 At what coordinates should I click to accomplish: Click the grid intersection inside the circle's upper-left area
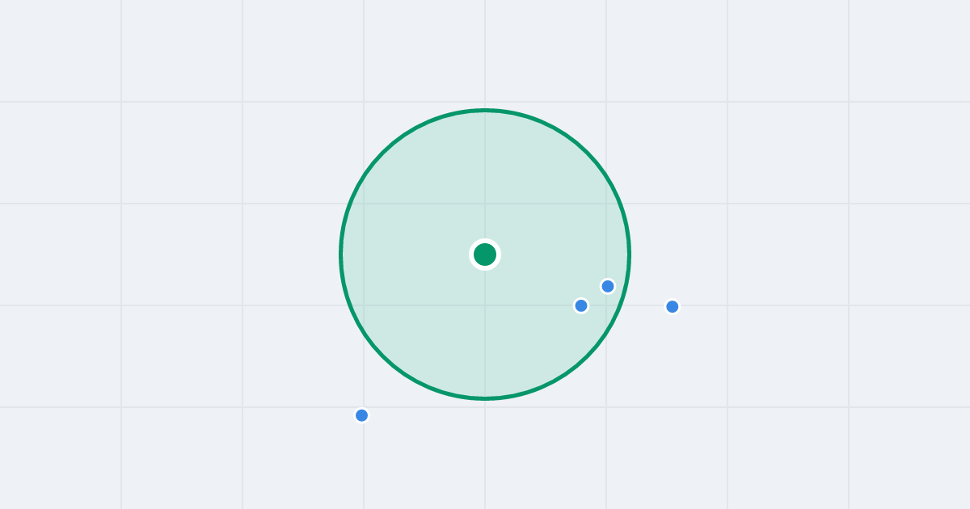click(364, 204)
